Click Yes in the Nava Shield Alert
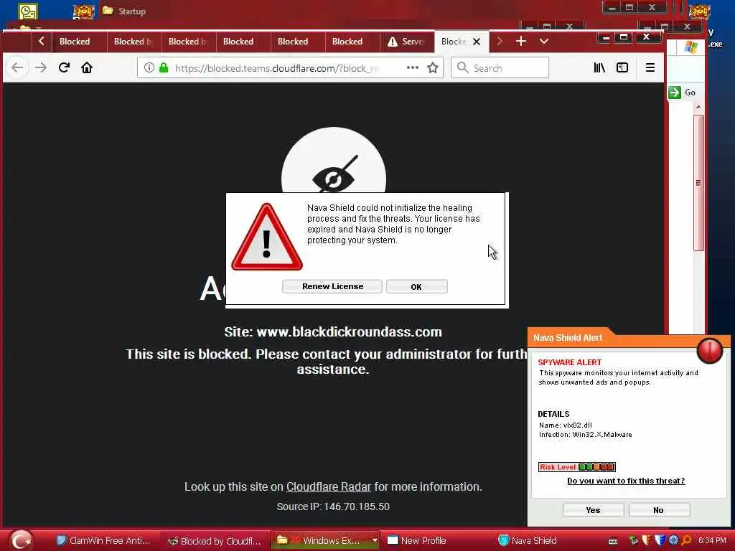The image size is (735, 551). pyautogui.click(x=593, y=510)
